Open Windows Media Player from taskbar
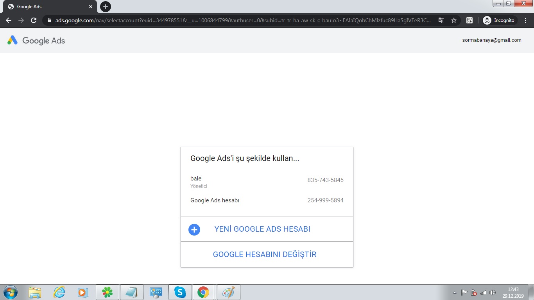This screenshot has height=300, width=534. point(82,292)
